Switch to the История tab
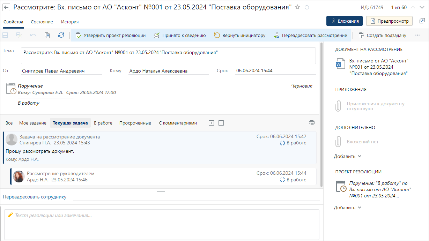 click(70, 22)
